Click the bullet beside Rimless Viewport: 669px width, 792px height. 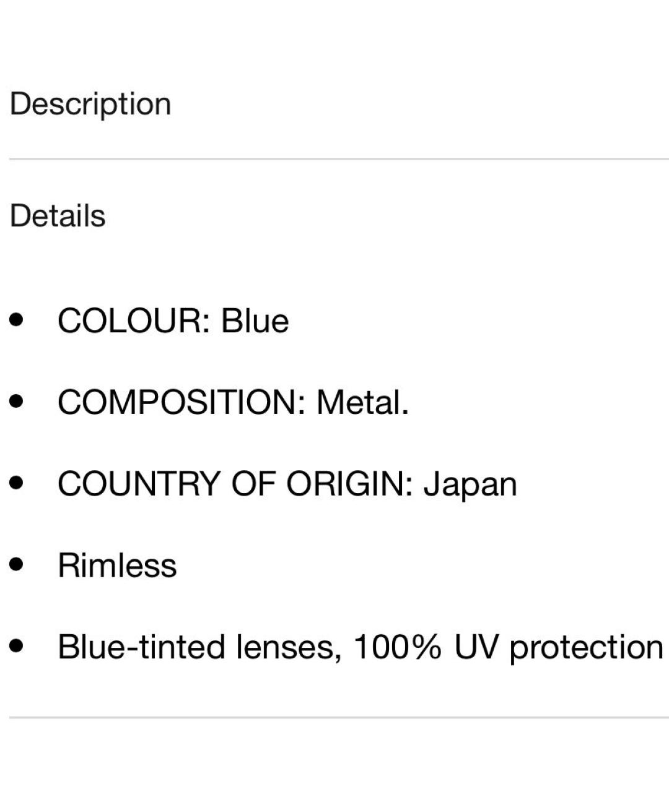[17, 564]
